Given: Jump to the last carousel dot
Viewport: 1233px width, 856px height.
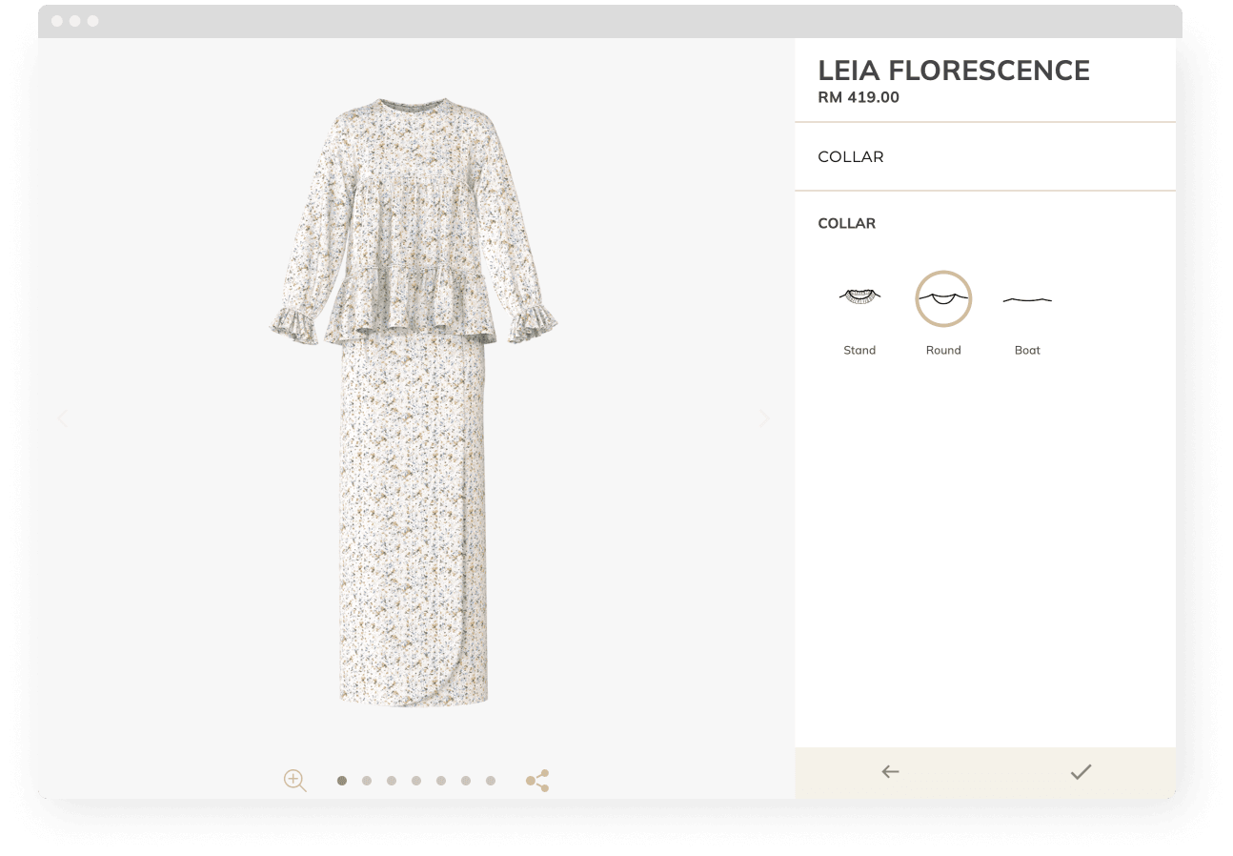Looking at the screenshot, I should [491, 781].
